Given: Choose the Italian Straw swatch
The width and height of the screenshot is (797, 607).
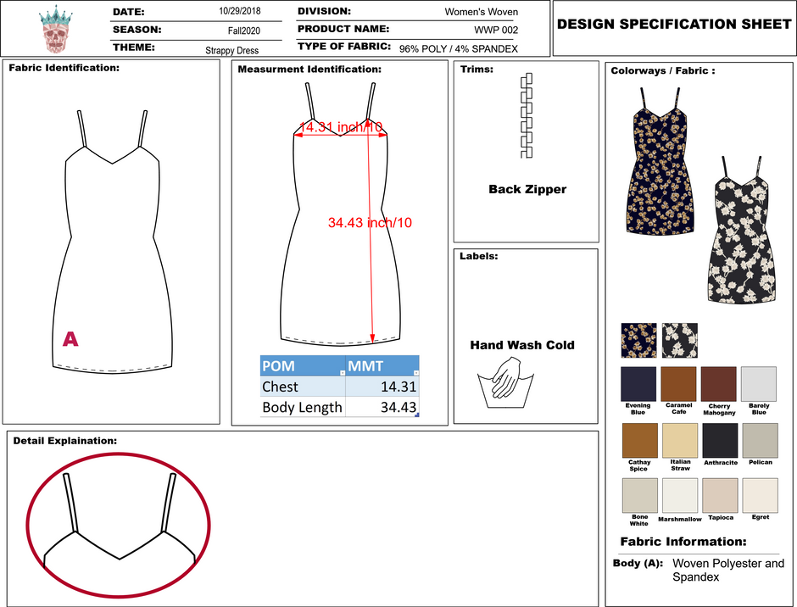Looking at the screenshot, I should (x=680, y=441).
